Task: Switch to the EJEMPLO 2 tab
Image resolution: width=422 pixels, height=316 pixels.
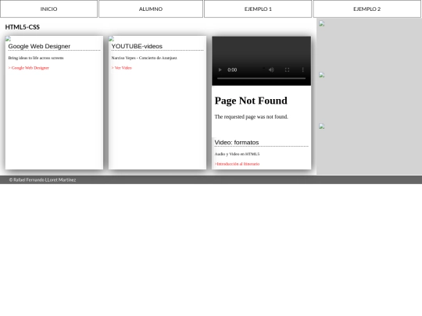Action: click(x=367, y=9)
